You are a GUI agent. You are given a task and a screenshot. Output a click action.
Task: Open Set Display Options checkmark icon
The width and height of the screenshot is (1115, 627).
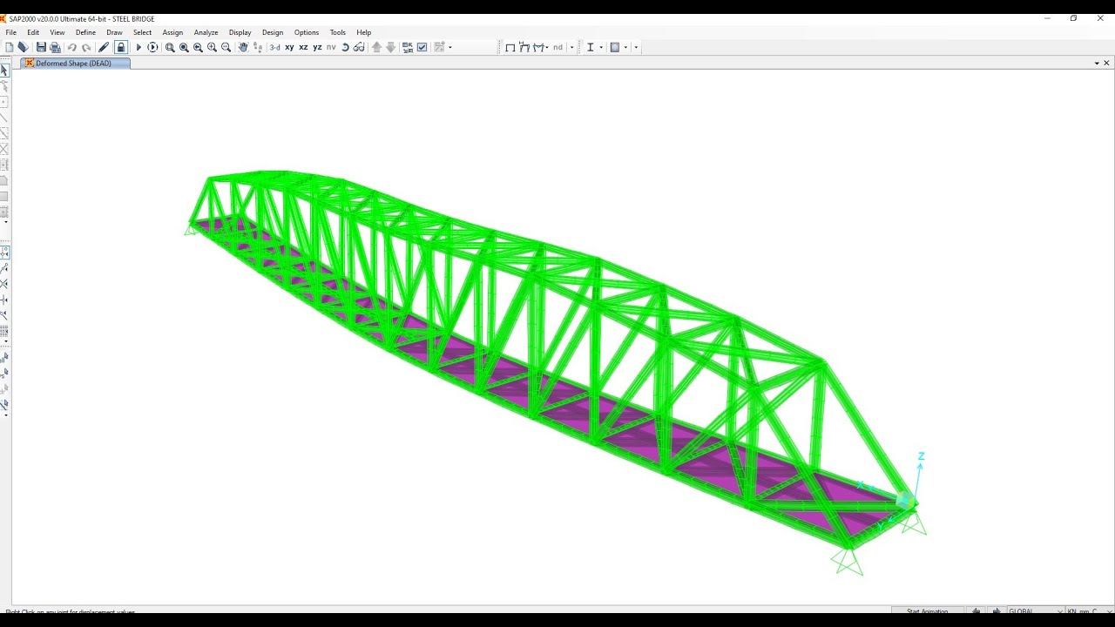[422, 47]
